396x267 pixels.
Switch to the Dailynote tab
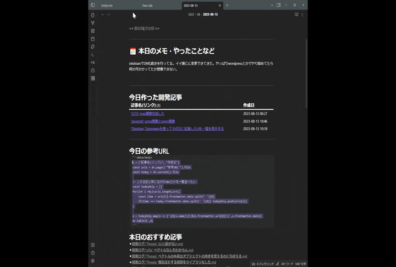coord(107,5)
